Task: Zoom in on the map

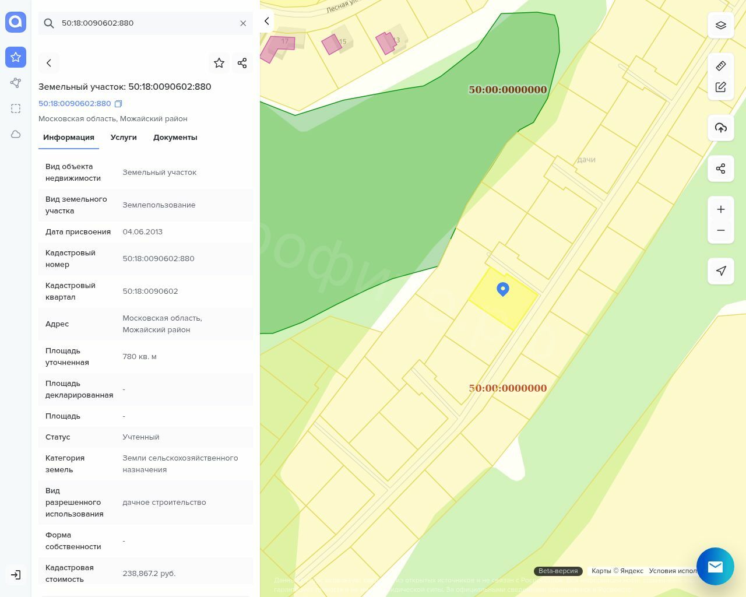Action: 720,209
